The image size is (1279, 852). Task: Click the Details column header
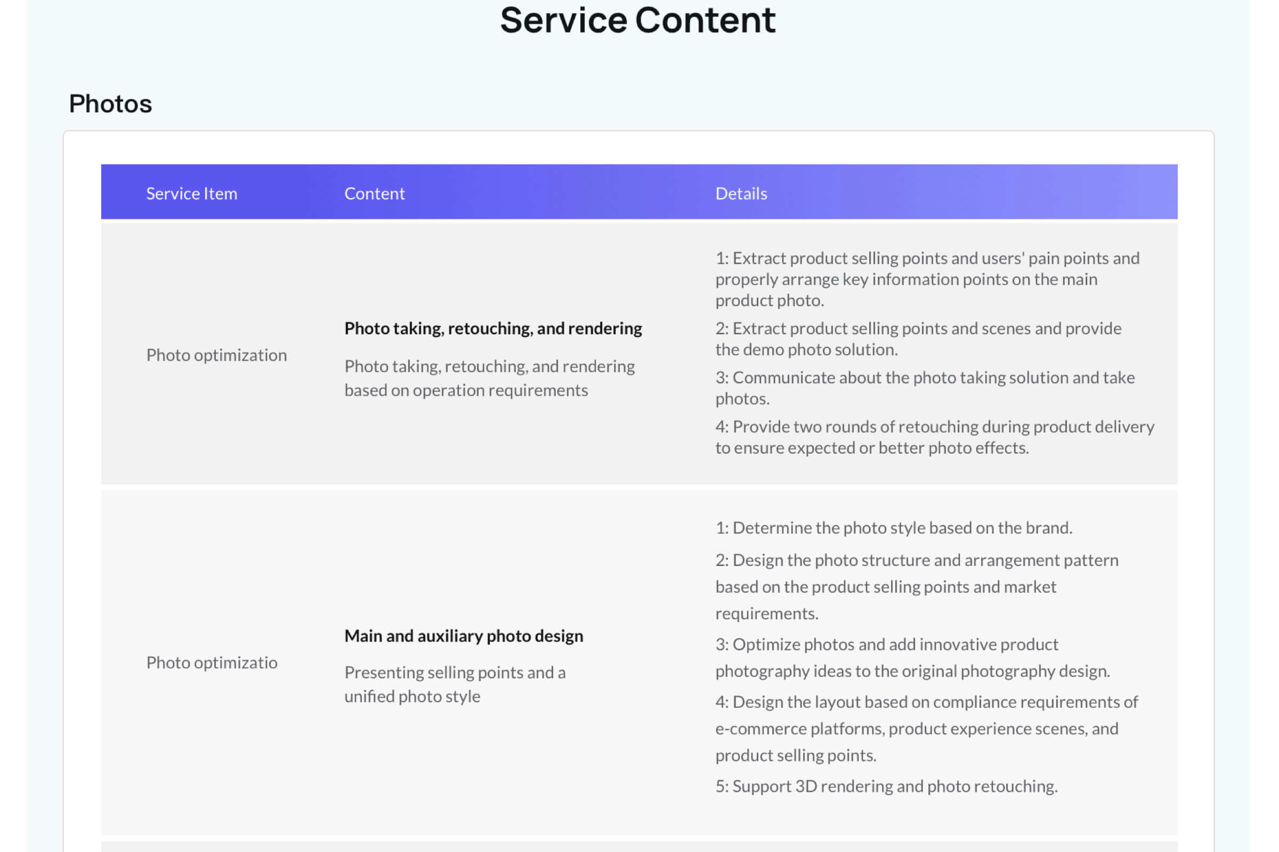[741, 193]
